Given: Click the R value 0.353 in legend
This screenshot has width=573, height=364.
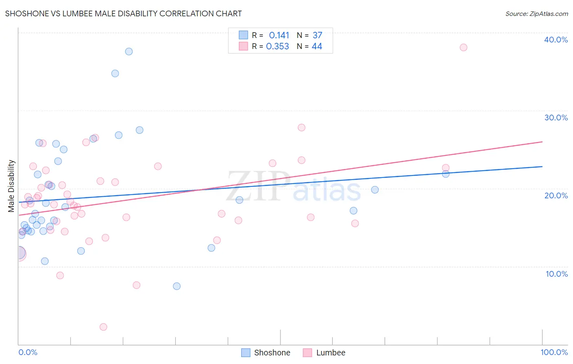Looking at the screenshot, I should [278, 47].
